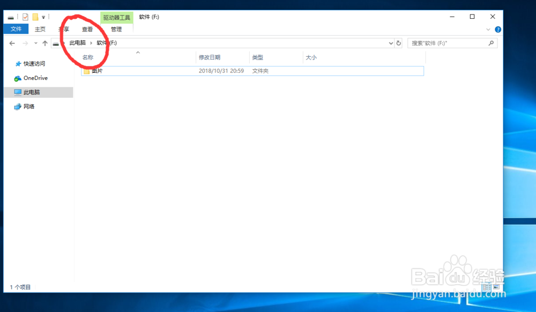The image size is (536, 312).
Task: Open the 文件 menu
Action: click(x=16, y=29)
